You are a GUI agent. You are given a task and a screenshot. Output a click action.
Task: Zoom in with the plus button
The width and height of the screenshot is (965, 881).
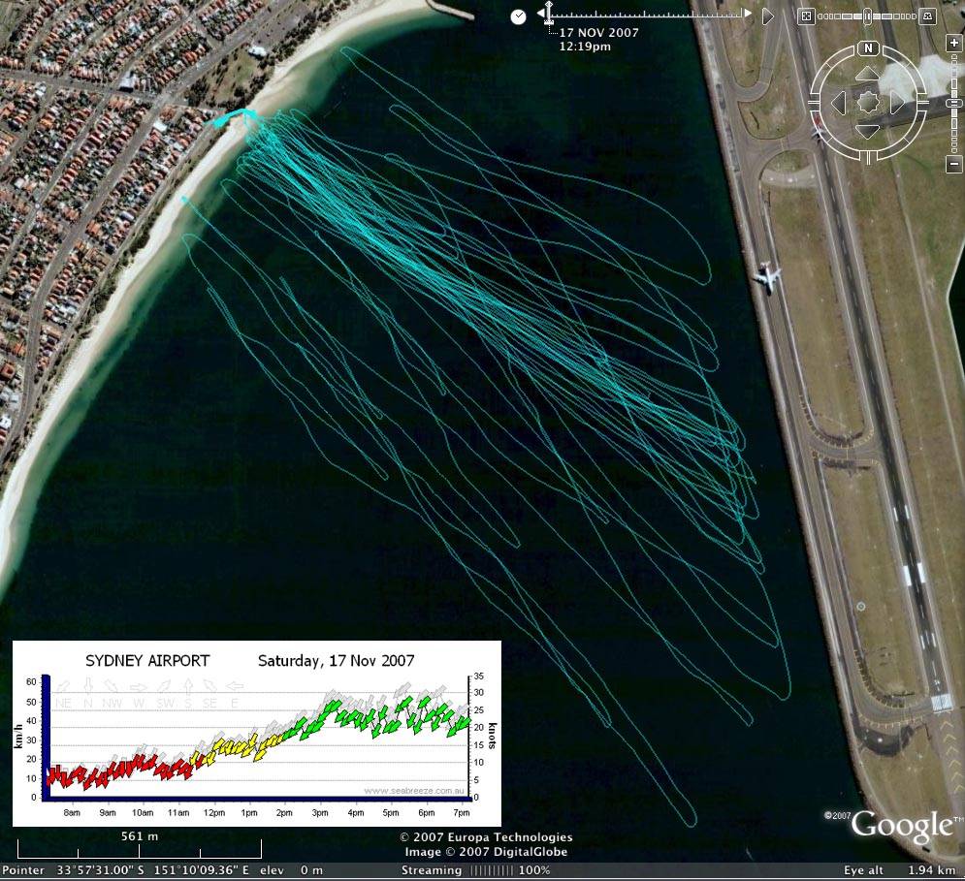954,45
